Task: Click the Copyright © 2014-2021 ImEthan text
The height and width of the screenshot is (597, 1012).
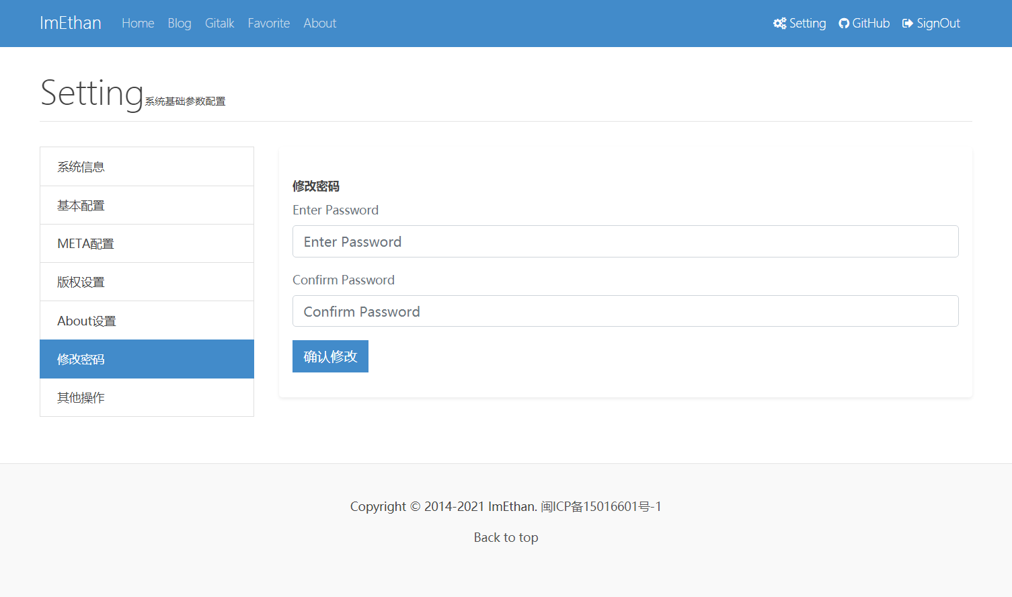Action: click(x=443, y=506)
